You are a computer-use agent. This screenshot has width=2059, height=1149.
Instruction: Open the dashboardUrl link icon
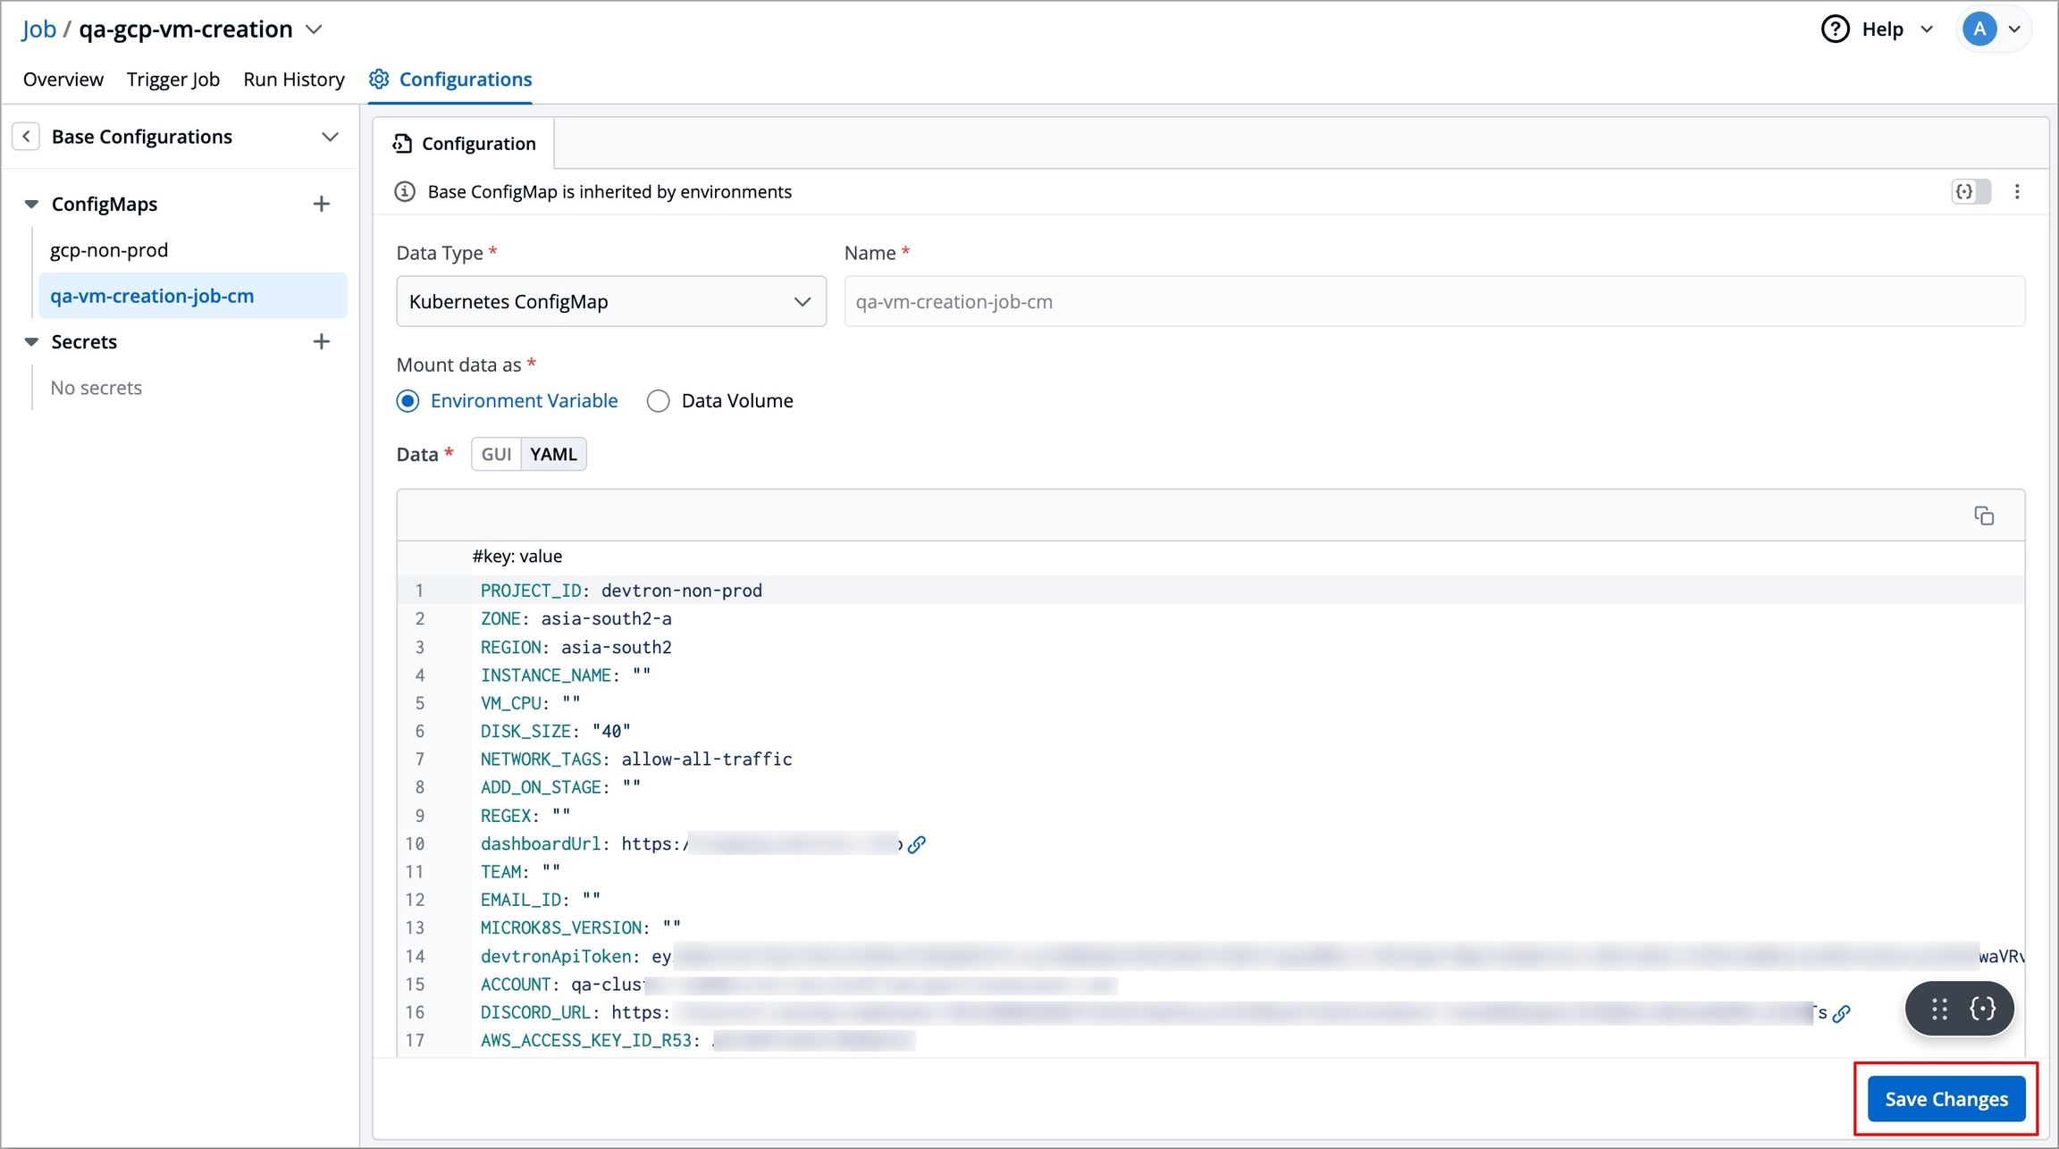pyautogui.click(x=917, y=844)
